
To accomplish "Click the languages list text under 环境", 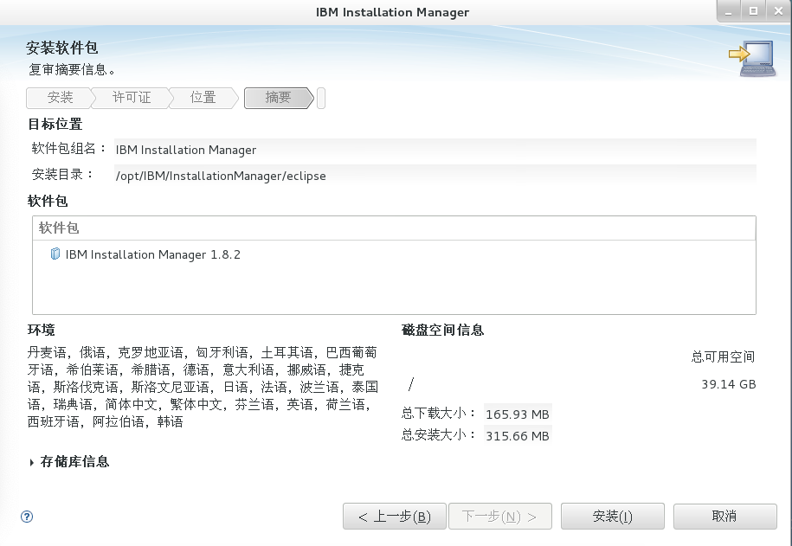I will pos(203,387).
